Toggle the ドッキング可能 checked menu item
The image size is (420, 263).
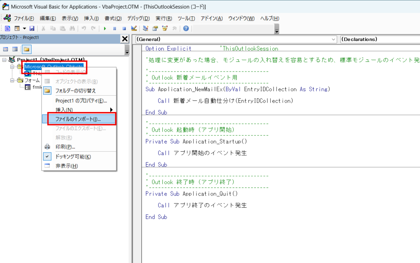[x=73, y=157]
